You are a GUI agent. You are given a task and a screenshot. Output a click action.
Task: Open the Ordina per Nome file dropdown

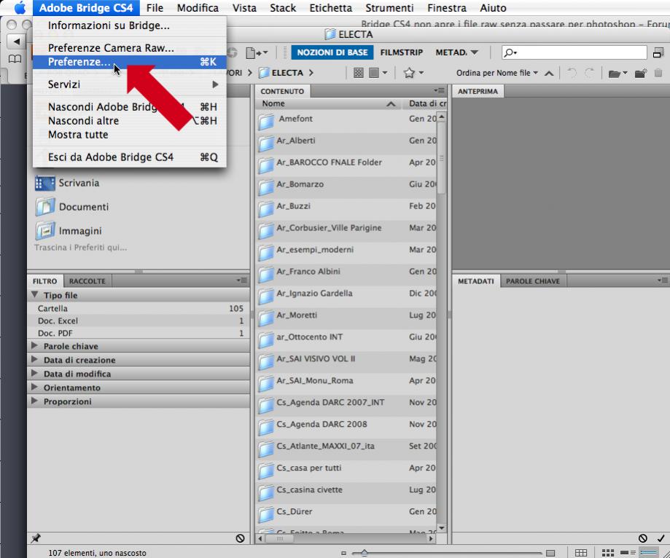click(496, 73)
